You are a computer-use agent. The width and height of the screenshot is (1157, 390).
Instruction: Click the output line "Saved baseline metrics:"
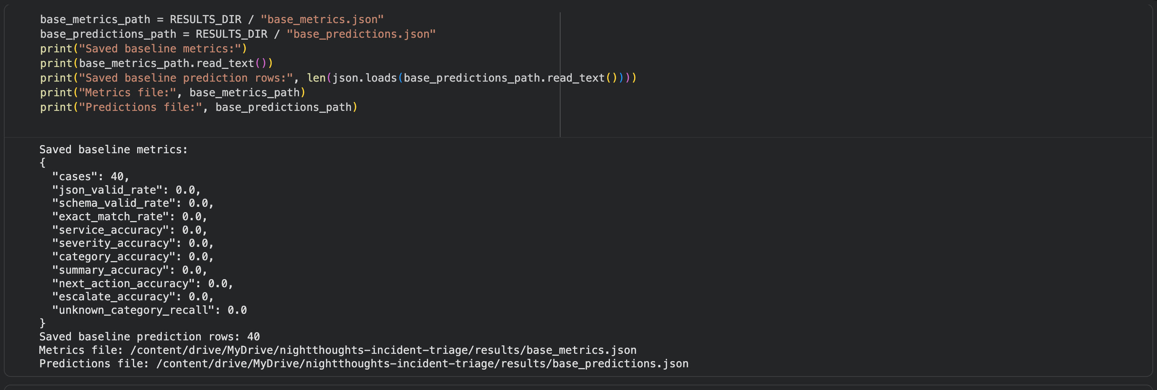113,149
